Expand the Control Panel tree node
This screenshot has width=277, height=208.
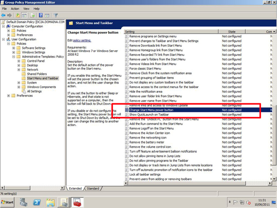pos(19,61)
